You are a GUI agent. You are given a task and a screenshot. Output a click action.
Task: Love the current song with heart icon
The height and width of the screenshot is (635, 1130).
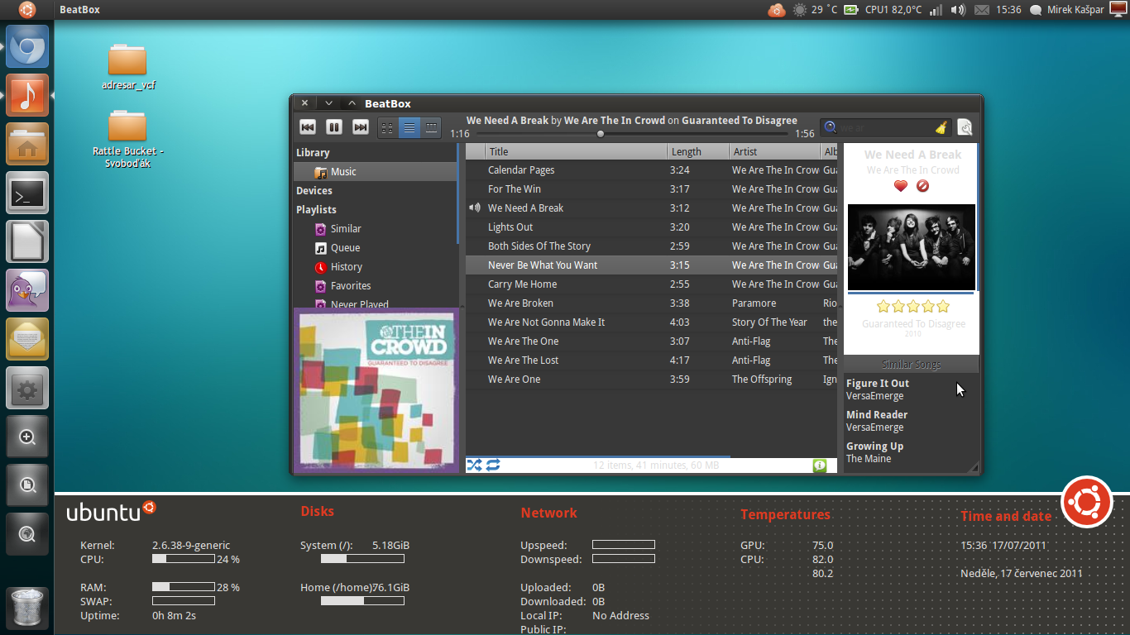coord(901,186)
